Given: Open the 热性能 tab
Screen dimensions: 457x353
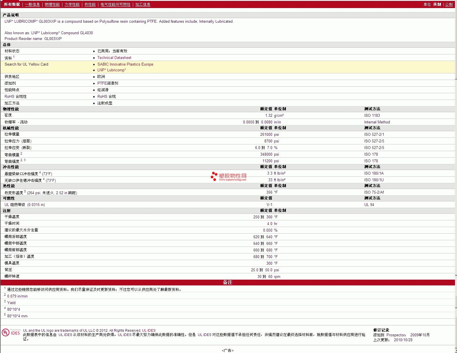Looking at the screenshot, I should point(90,5).
